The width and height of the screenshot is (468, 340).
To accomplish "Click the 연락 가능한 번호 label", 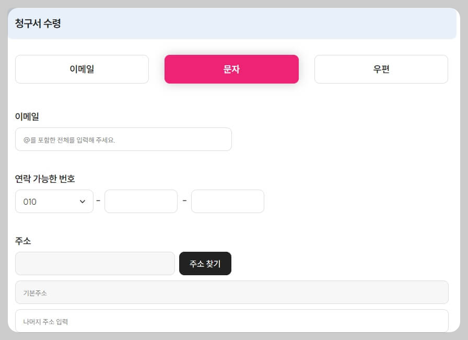I will tap(45, 179).
